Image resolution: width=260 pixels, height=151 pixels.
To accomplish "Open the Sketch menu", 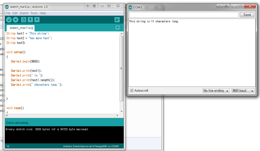I will coord(24,13).
